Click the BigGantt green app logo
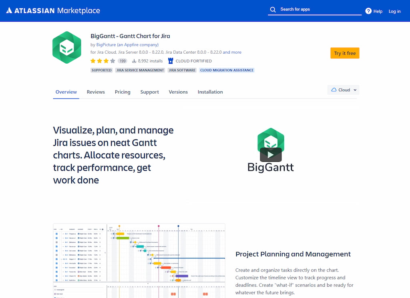410x298 pixels. [x=67, y=47]
